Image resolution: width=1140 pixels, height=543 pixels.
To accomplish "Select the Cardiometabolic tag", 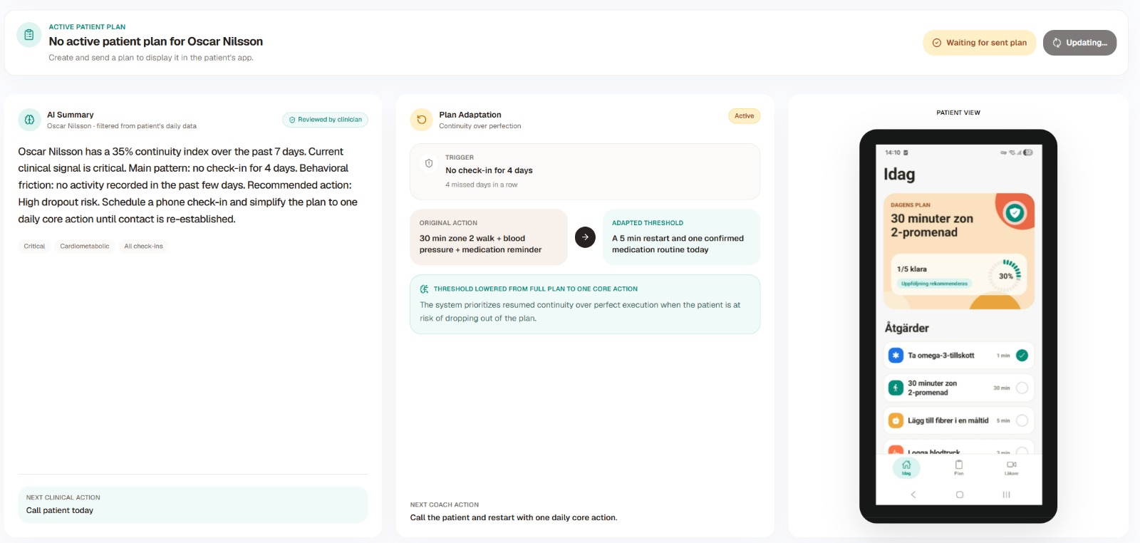I will tap(85, 247).
